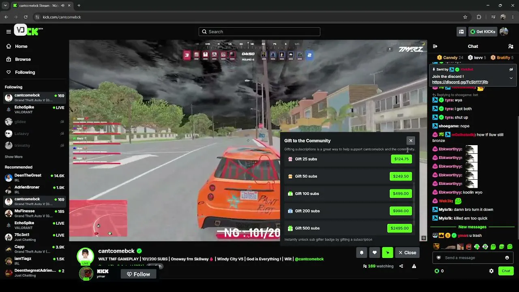Click Get KICKs button
519x292 pixels.
[x=483, y=32]
